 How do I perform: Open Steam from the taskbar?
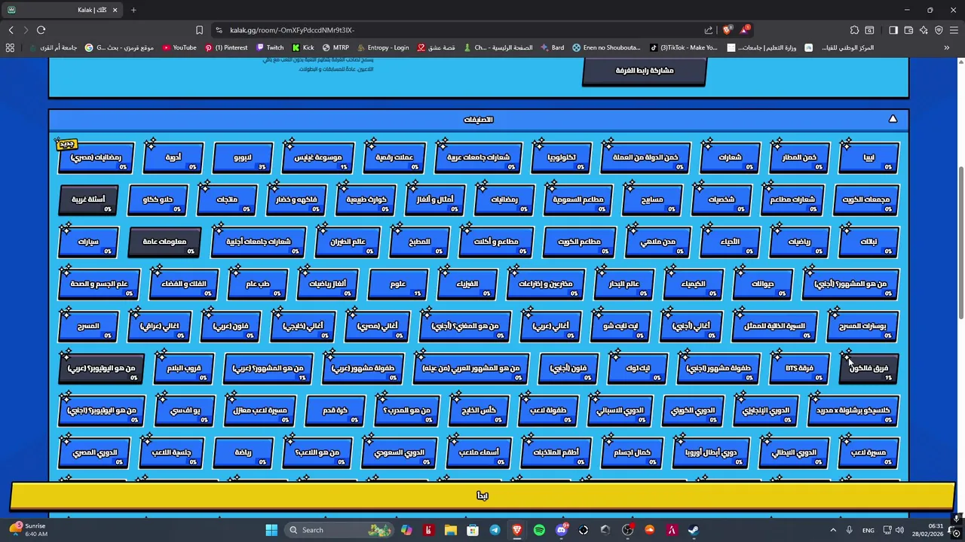(694, 530)
